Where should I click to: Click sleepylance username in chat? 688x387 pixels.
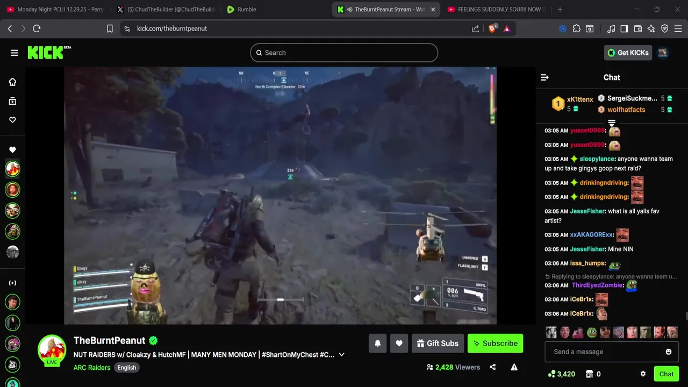pos(597,159)
